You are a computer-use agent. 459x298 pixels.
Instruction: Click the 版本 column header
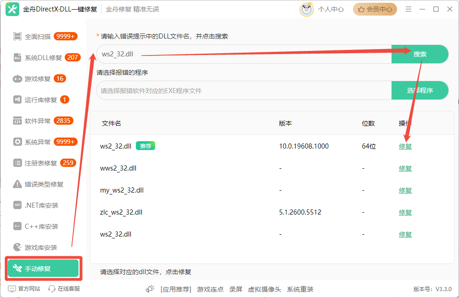tap(285, 123)
